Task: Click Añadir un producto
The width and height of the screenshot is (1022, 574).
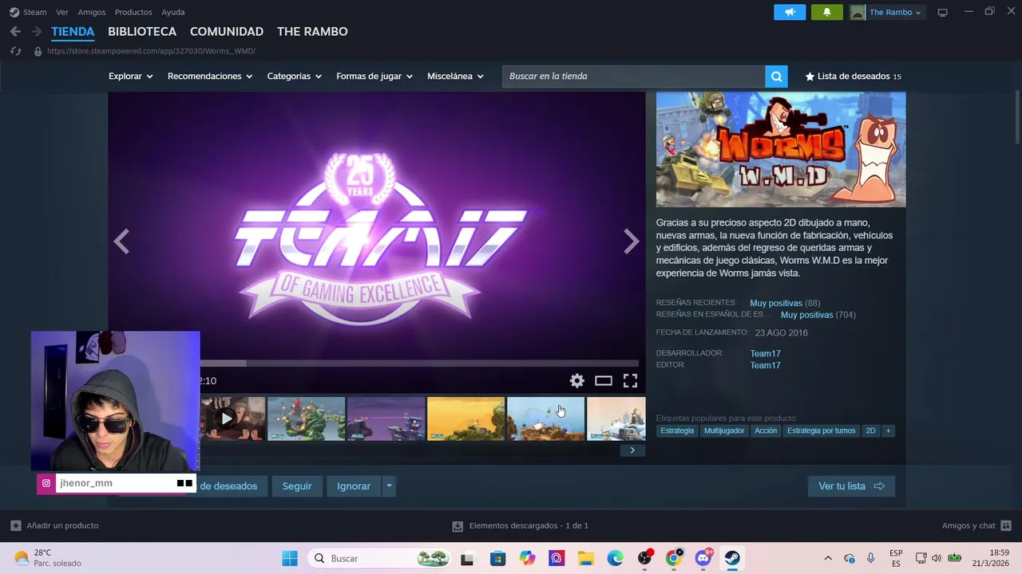Action: [54, 525]
